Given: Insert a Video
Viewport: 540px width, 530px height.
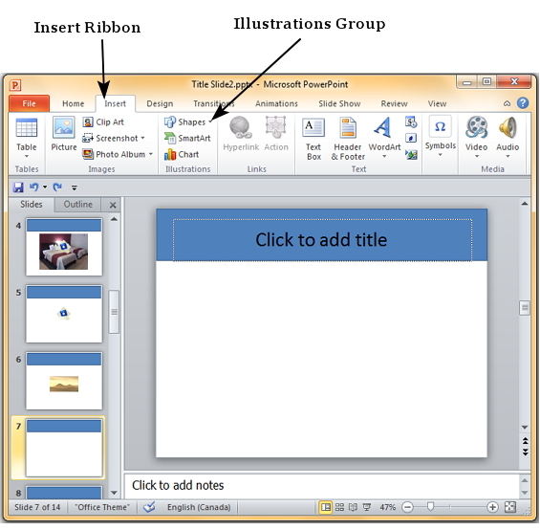Looking at the screenshot, I should click(477, 137).
